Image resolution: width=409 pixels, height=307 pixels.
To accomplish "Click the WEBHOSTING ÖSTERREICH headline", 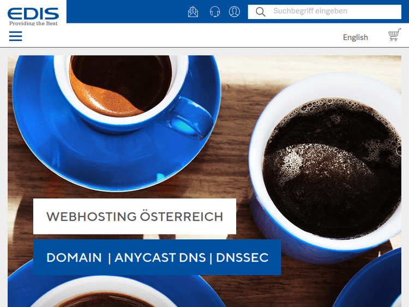I will pos(135,216).
